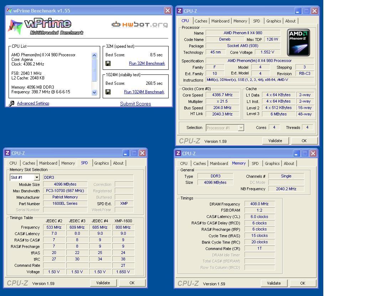Click the Code Name field Deneb
Image resolution: width=365 pixels, height=296 pixels.
coord(225,39)
